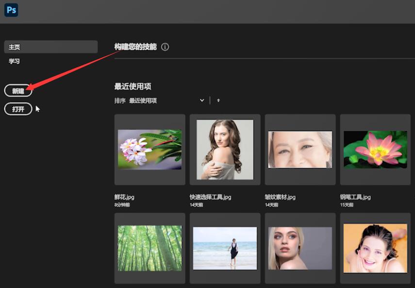This screenshot has width=415, height=288.
Task: Open the blonde woman portrait thumbnail
Action: [x=300, y=248]
